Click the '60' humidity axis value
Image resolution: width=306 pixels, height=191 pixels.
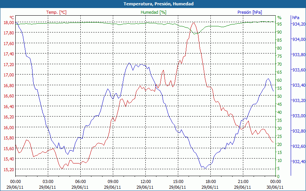coord(280,80)
